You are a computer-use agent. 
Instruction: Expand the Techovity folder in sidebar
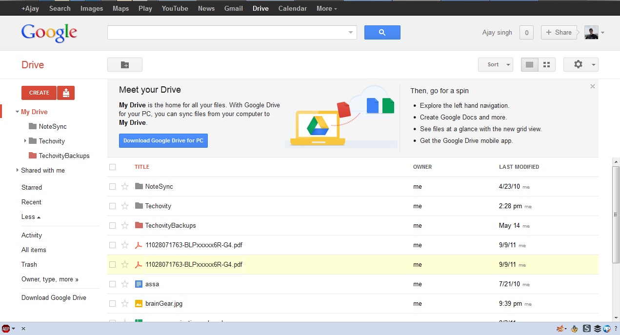25,141
